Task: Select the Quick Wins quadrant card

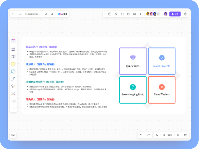Action: pos(133,61)
